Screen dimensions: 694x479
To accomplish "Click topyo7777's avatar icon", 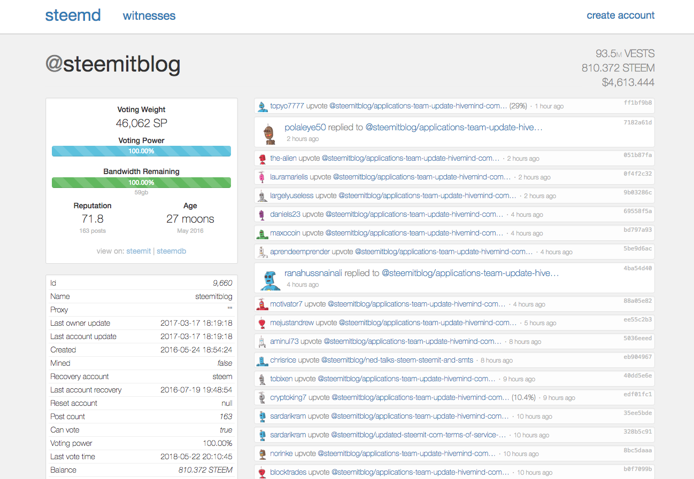I will pos(262,106).
